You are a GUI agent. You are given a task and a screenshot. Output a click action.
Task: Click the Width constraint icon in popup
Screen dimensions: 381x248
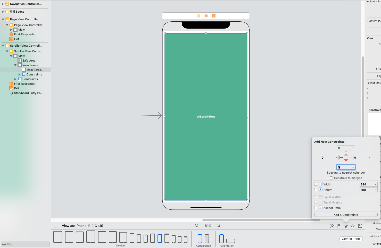pos(321,184)
